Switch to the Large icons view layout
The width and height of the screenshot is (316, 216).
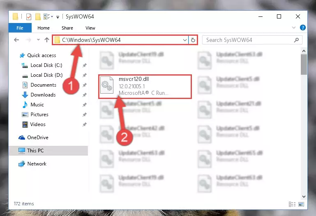pyautogui.click(x=301, y=205)
